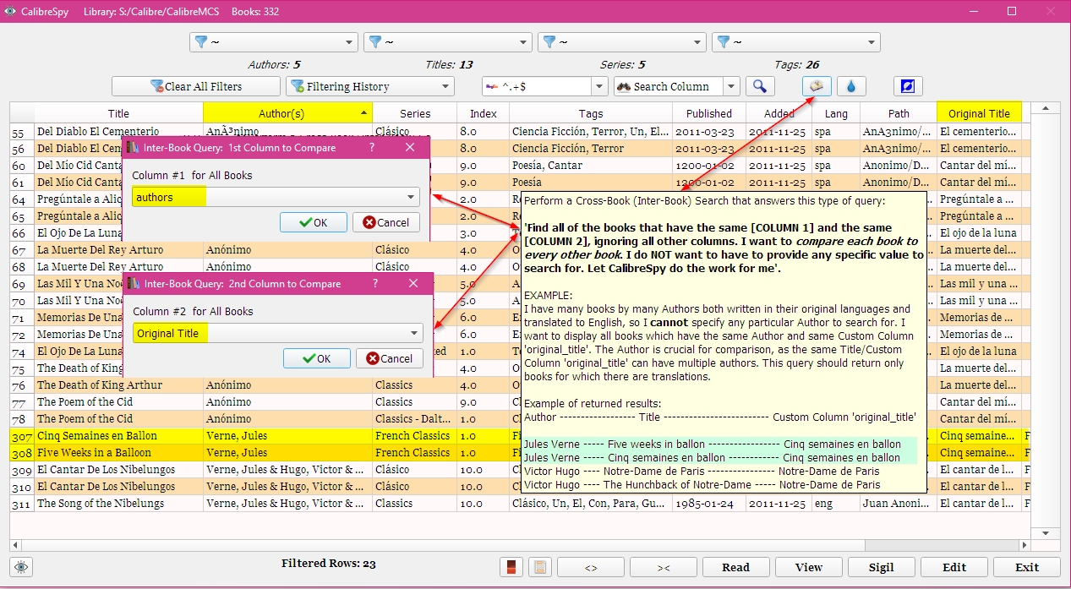
Task: Click 'Poesía, Cantar' tags cell in row 60
Action: (592, 166)
